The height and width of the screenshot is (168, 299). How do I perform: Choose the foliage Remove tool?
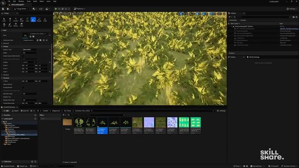pos(15,25)
